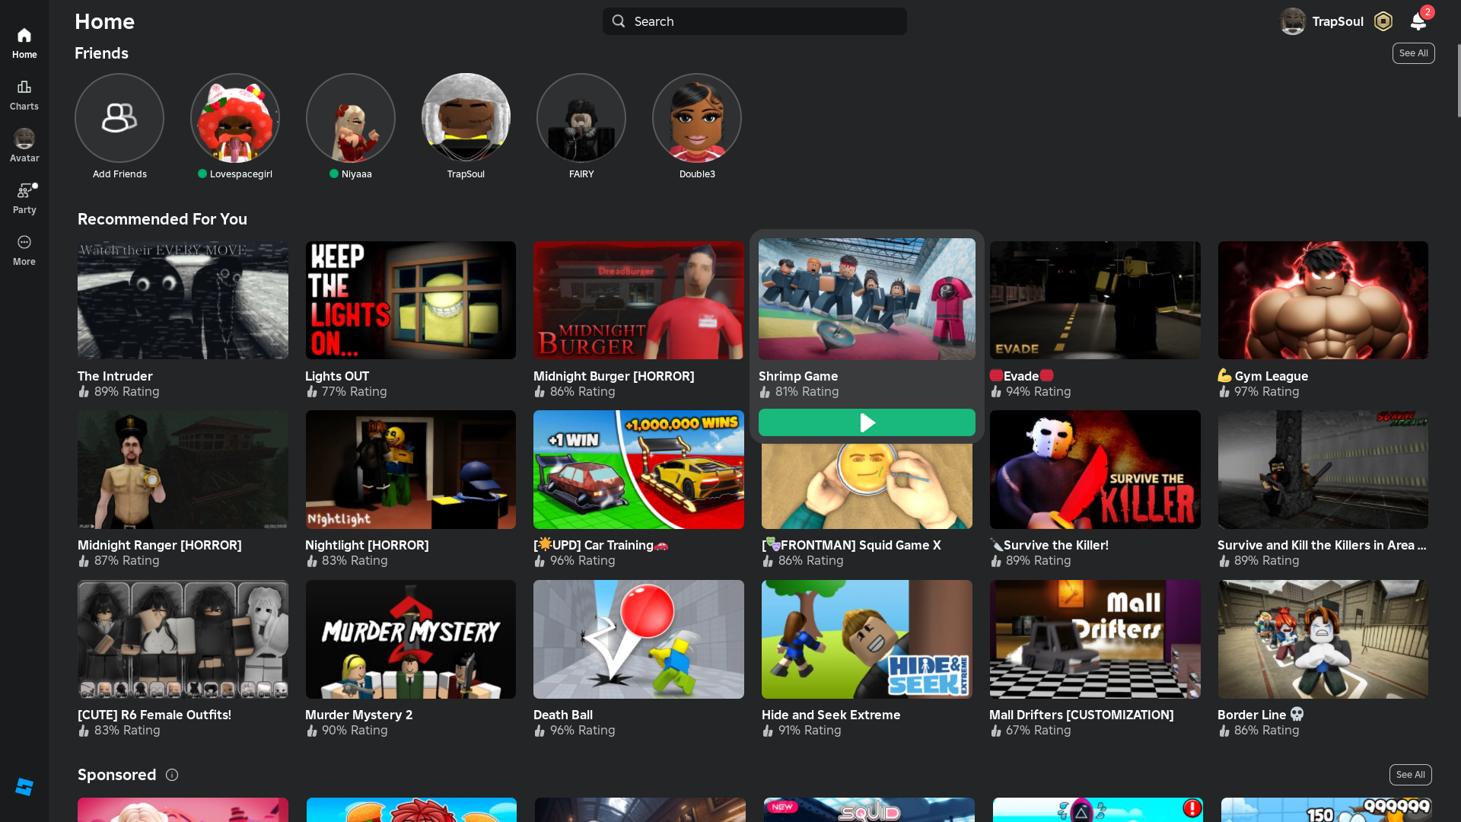Open The Intruder game thumbnail
The width and height of the screenshot is (1461, 822).
coord(183,301)
